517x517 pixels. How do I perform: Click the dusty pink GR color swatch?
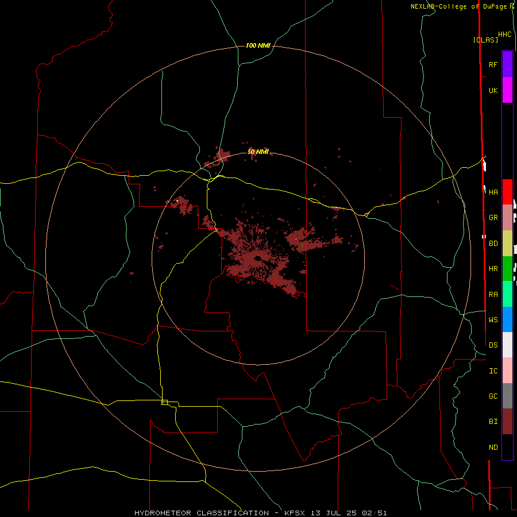507,218
